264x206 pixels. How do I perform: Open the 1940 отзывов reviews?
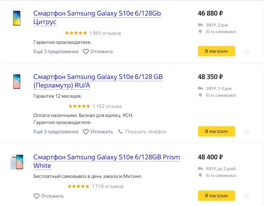(x=105, y=33)
